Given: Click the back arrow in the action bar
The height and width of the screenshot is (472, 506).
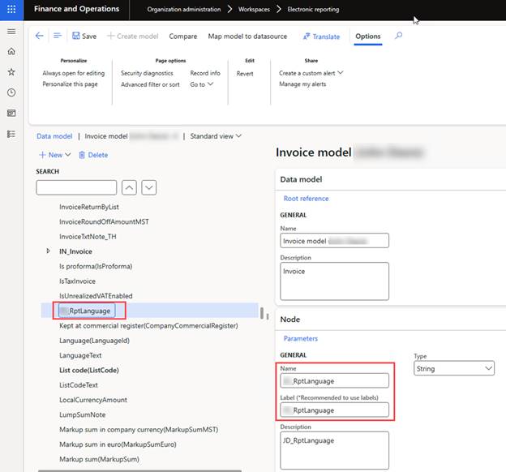Looking at the screenshot, I should [x=40, y=36].
